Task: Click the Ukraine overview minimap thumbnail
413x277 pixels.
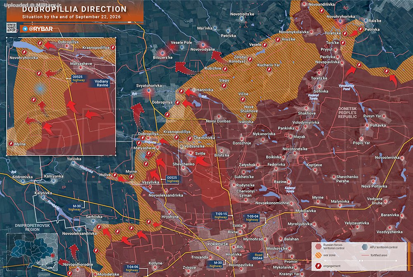Action: click(32, 252)
